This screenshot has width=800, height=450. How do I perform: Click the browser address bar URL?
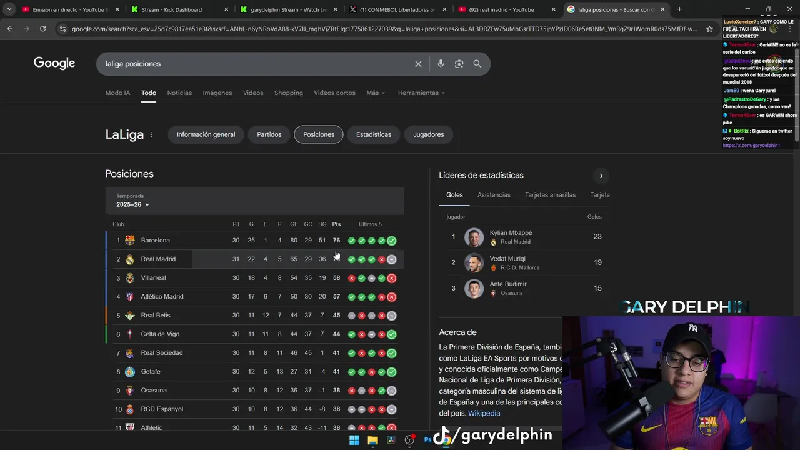(384, 29)
